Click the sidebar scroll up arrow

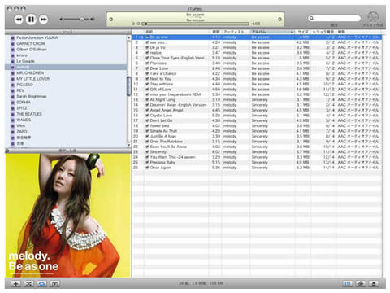tap(129, 37)
